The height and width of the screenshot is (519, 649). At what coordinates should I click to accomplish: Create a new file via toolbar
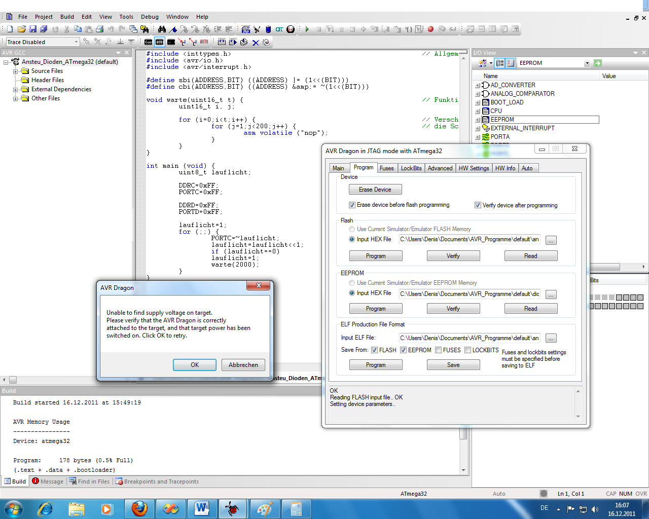(10, 29)
